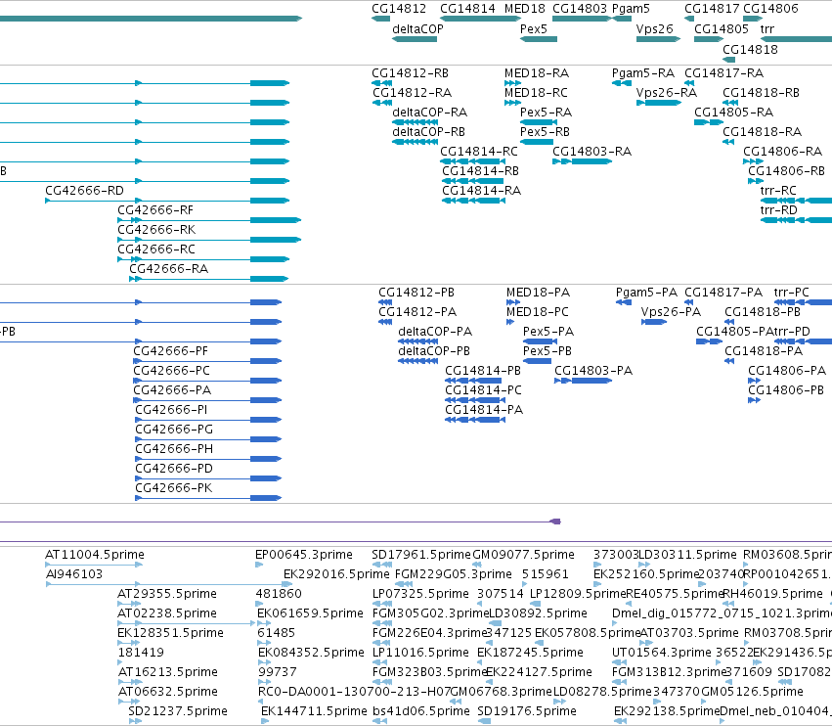832x726 pixels.
Task: Select protein CG42666-PH label
Action: tap(173, 449)
